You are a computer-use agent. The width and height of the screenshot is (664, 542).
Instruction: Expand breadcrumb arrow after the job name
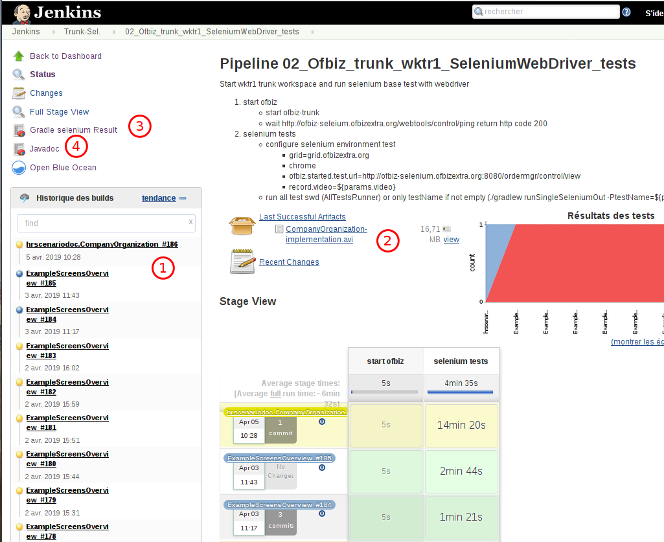point(312,32)
